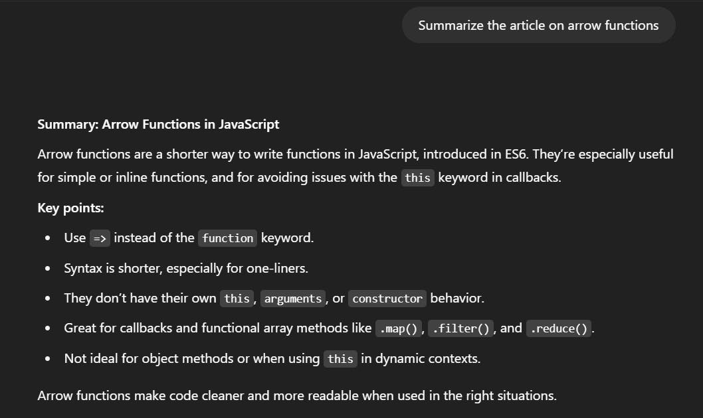Click the closing sentence about cleaner, readable code
The height and width of the screenshot is (418, 703).
click(x=296, y=395)
